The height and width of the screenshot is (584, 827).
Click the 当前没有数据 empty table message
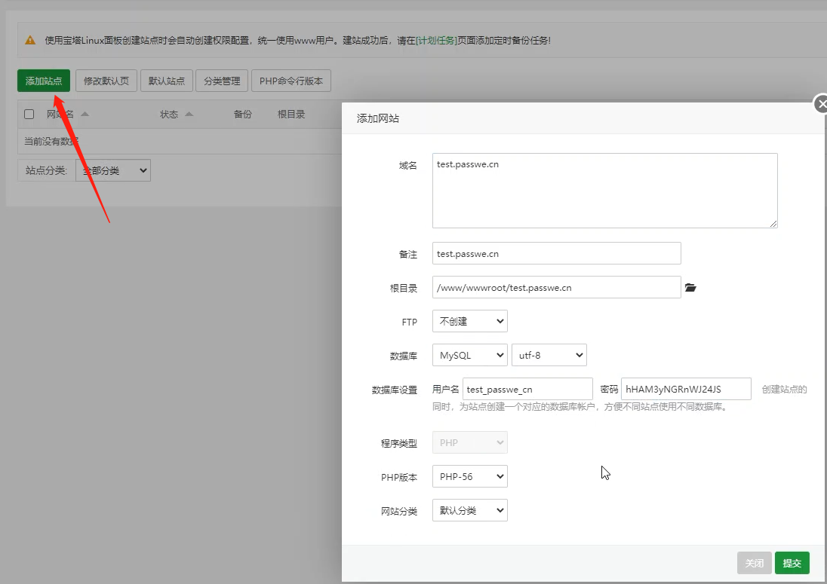tap(51, 141)
